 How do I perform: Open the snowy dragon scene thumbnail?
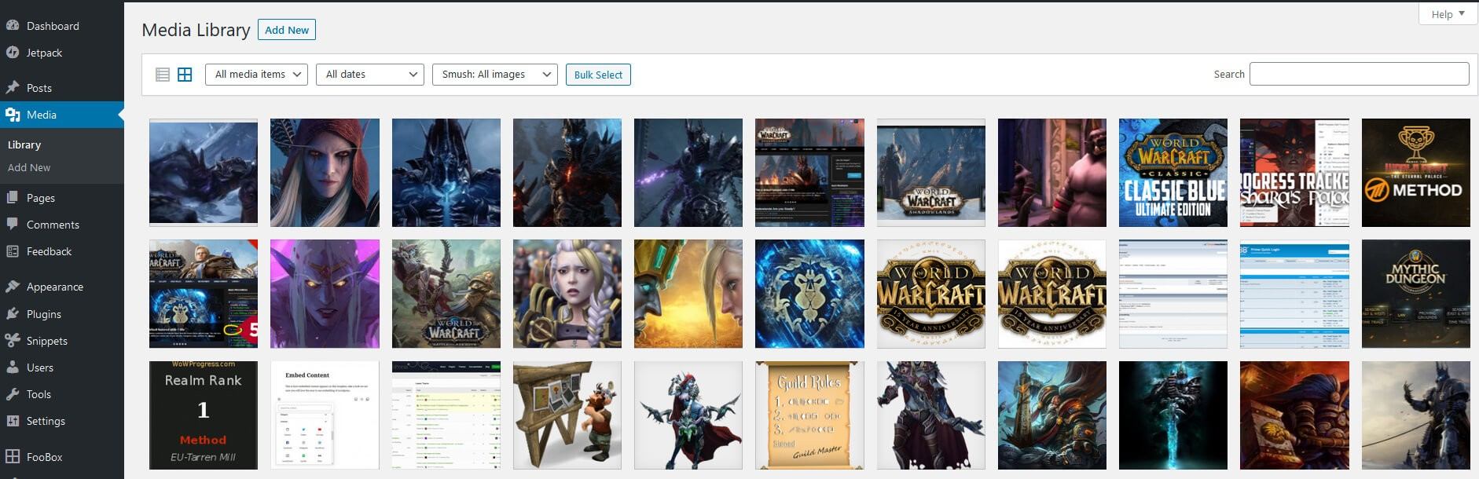coord(204,173)
